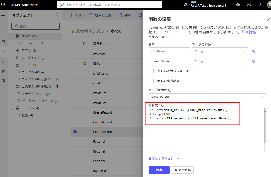Open the app launcher waffle icon

(3, 5)
